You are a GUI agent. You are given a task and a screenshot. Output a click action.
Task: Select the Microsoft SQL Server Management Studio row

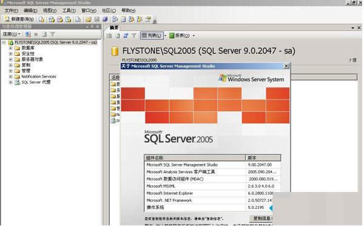click(x=212, y=165)
